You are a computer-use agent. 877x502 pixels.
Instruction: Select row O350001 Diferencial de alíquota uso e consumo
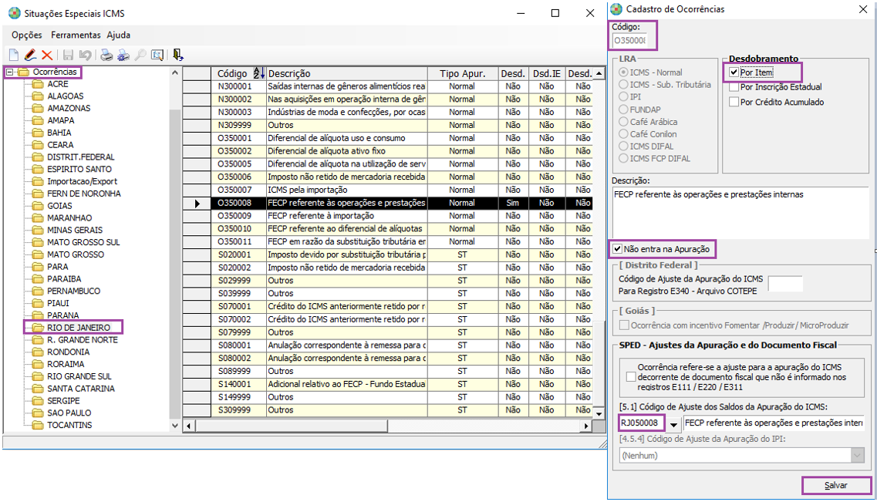(387, 138)
